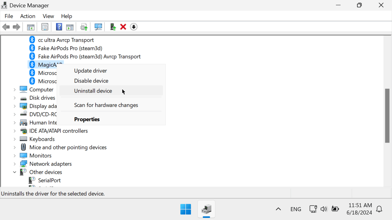This screenshot has height=220, width=392.
Task: Select Fake AirPods Pro (steam3d) device
Action: tap(70, 48)
